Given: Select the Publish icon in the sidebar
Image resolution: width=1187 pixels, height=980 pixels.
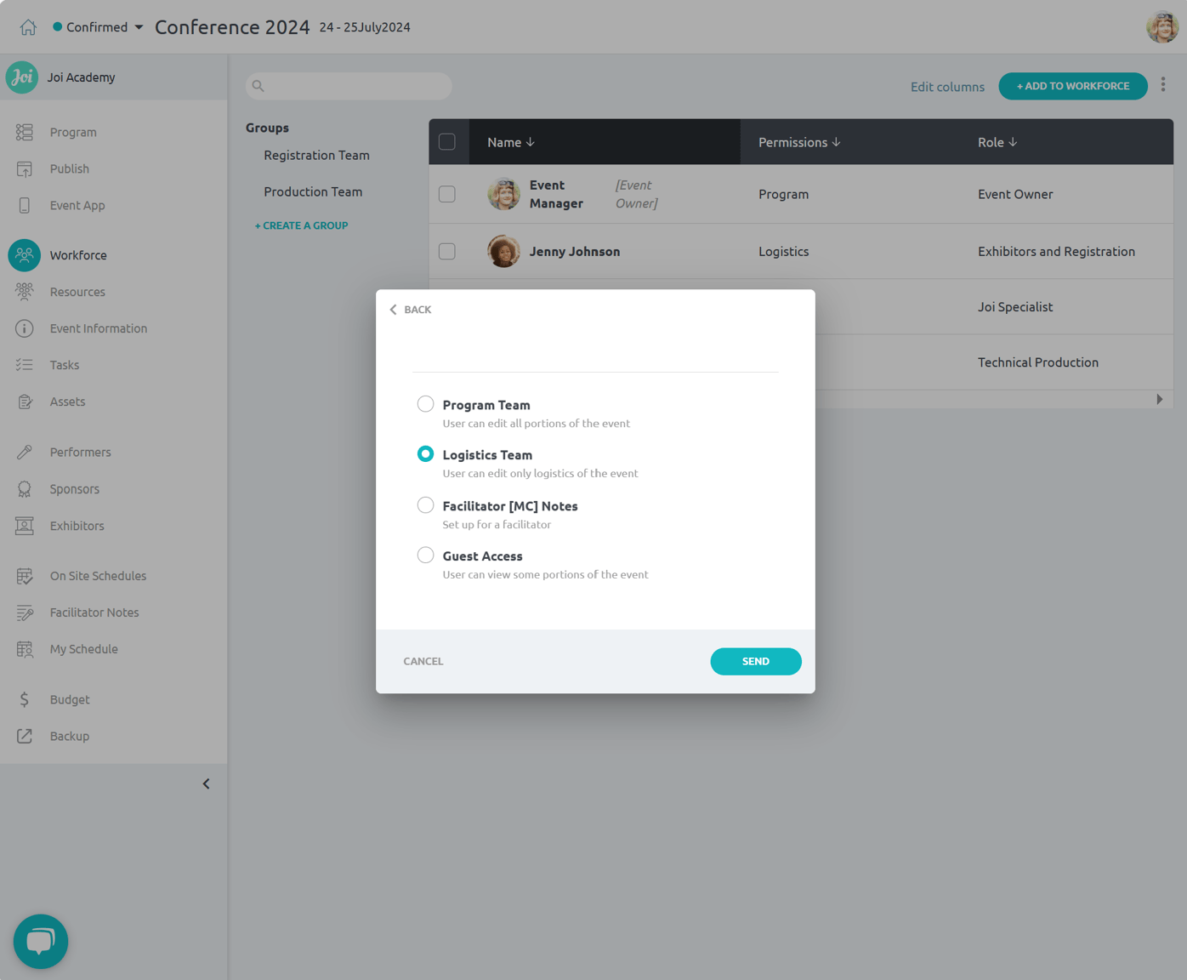Looking at the screenshot, I should click(x=24, y=168).
